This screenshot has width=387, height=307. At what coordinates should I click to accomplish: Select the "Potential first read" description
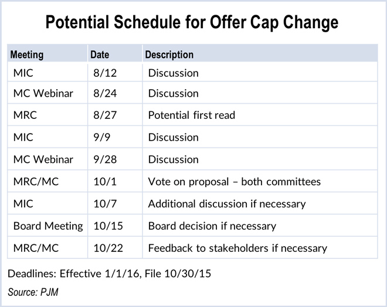click(x=191, y=115)
